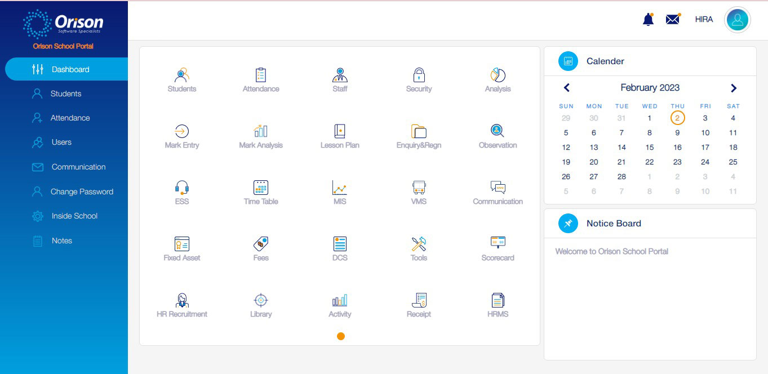The image size is (768, 374).
Task: Click the notification bell icon
Action: [649, 20]
